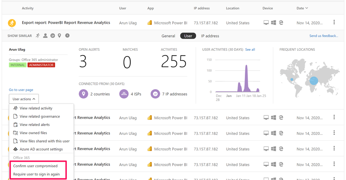Click icon next to View related alerts
This screenshot has height=180, width=346.
(x=16, y=124)
